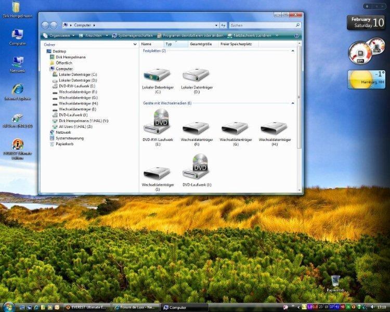Open the Ansichten dropdown arrow
This screenshot has width=390, height=312.
(107, 35)
